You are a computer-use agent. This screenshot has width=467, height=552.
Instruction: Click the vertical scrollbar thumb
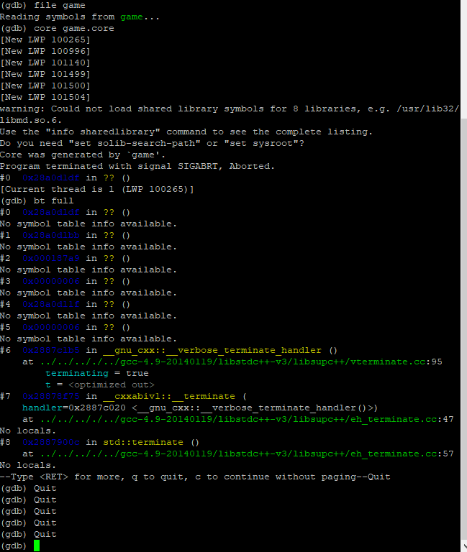(464, 328)
